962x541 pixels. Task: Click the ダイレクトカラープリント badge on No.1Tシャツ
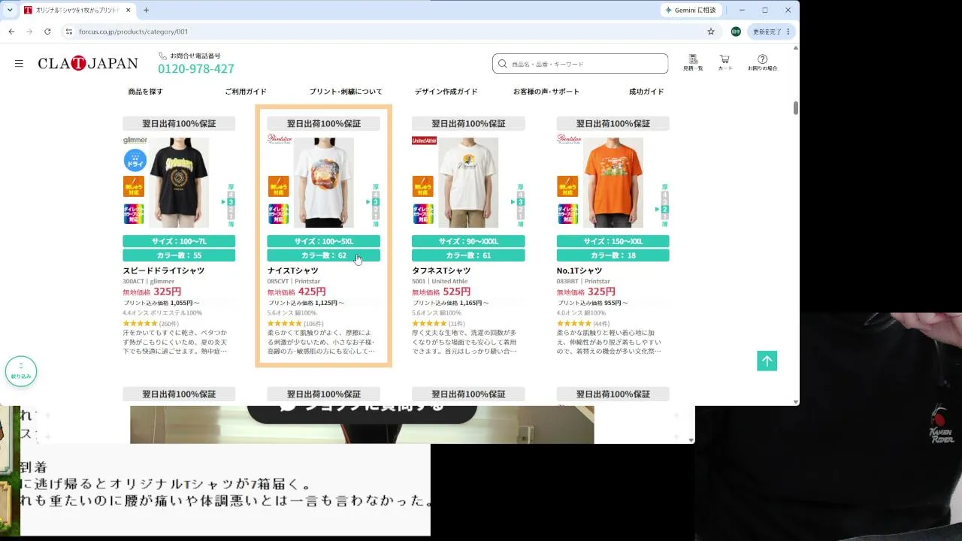pyautogui.click(x=567, y=213)
